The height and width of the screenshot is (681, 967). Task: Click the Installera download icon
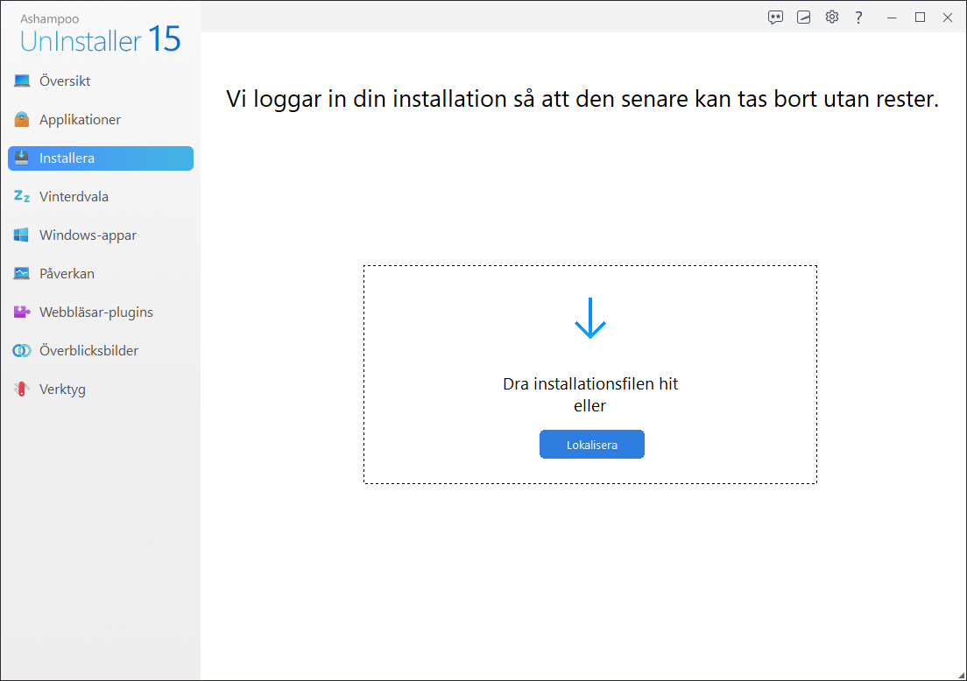click(x=22, y=158)
